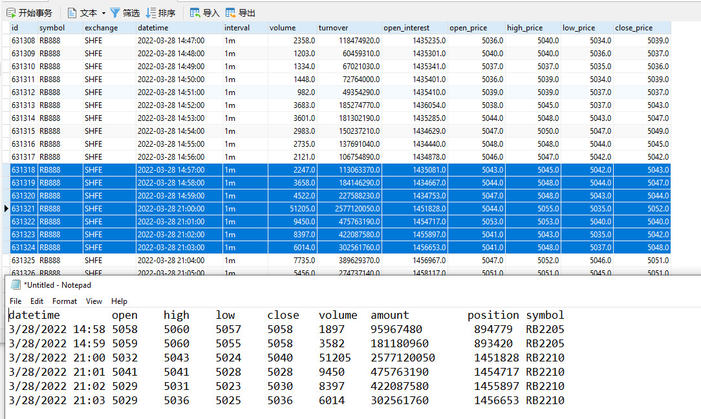The image size is (701, 419).
Task: Select id cell 631314
Action: pyautogui.click(x=24, y=118)
